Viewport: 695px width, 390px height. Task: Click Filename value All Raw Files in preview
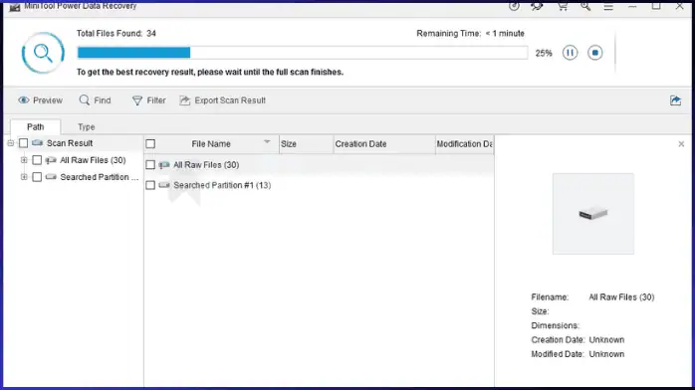click(621, 297)
